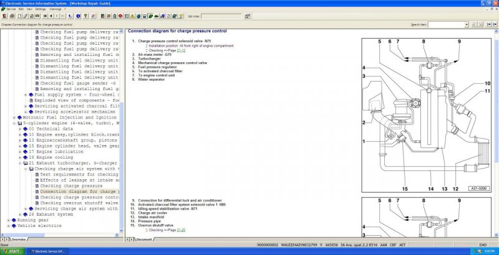Click the open book icon beside Exhaust turbocharger
Screen dimensions: 499x255
click(24, 162)
